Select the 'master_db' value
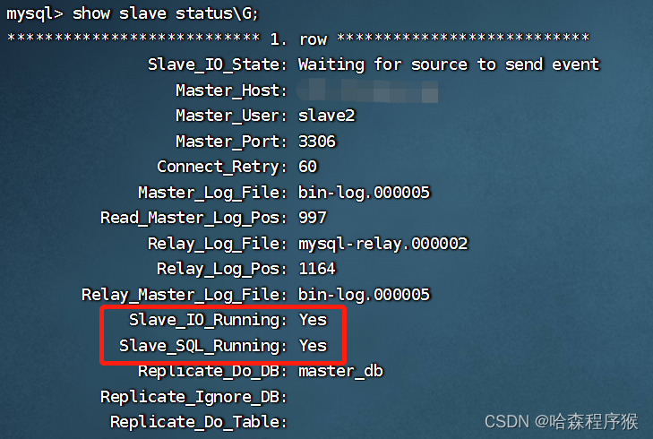Viewport: 653px width, 439px height. (x=340, y=371)
